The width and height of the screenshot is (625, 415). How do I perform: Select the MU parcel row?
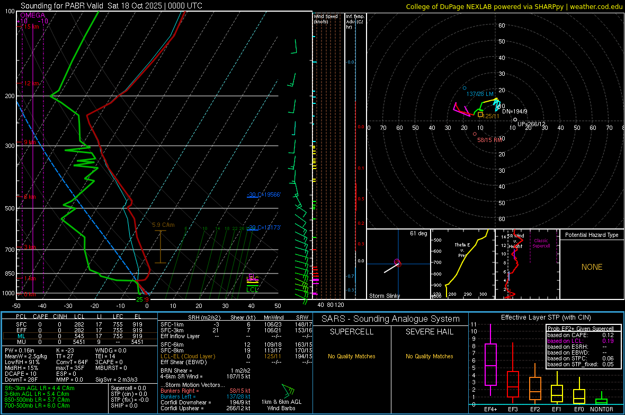pos(79,342)
